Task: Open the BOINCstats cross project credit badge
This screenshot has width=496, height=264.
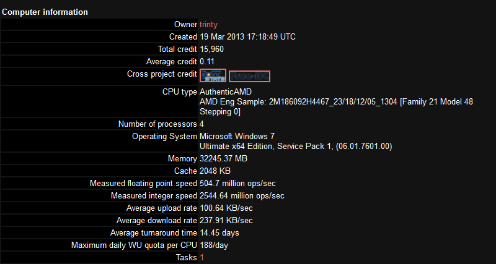Action: [x=213, y=75]
